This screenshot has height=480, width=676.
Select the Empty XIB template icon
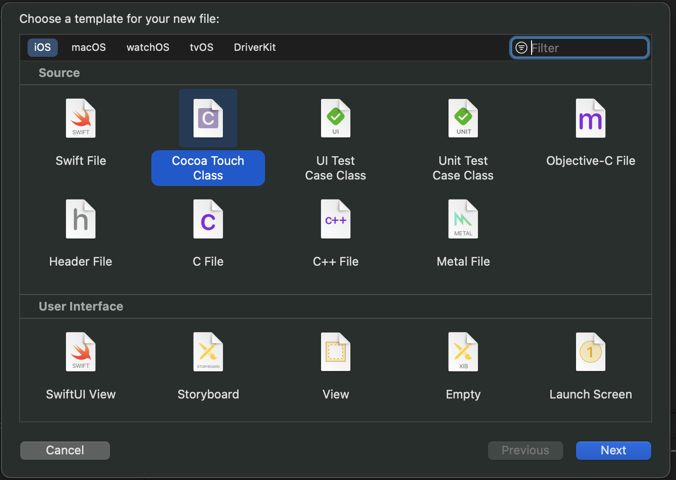(x=463, y=352)
